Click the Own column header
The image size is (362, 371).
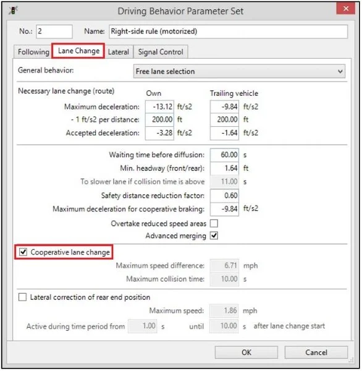pyautogui.click(x=153, y=93)
